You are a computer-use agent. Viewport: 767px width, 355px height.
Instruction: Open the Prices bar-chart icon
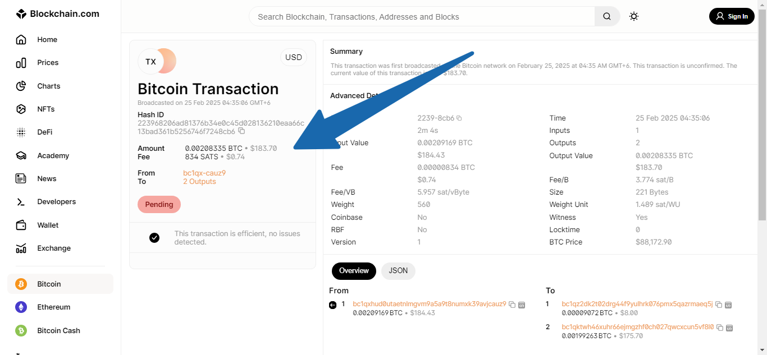pyautogui.click(x=21, y=63)
